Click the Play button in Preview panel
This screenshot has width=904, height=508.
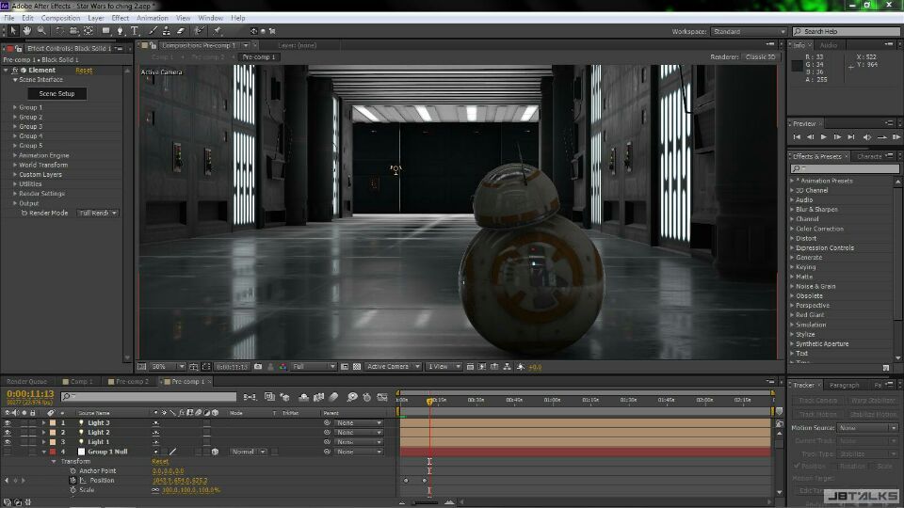823,137
